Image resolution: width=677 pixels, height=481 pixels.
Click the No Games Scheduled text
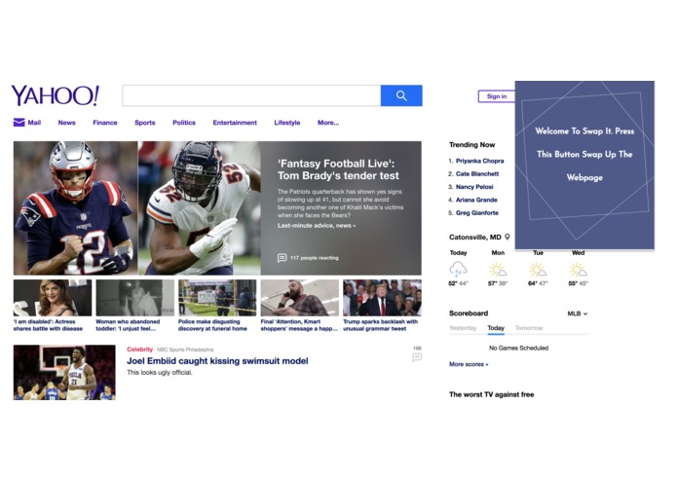(x=518, y=348)
